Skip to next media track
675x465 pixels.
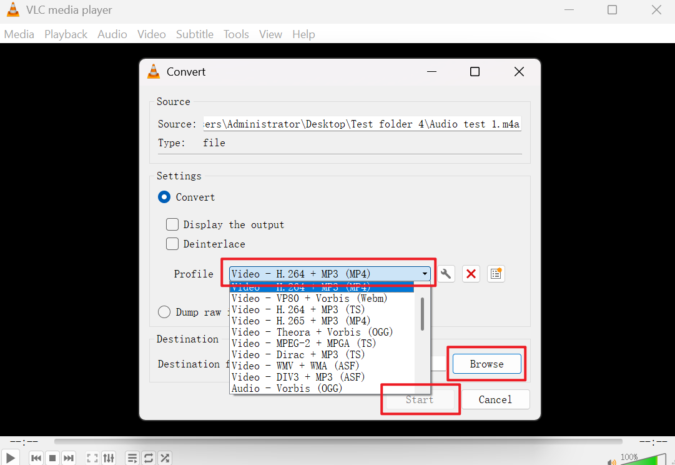point(69,457)
